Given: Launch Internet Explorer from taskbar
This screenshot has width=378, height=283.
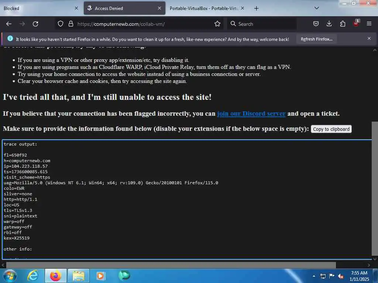Looking at the screenshot, I should (x=33, y=276).
